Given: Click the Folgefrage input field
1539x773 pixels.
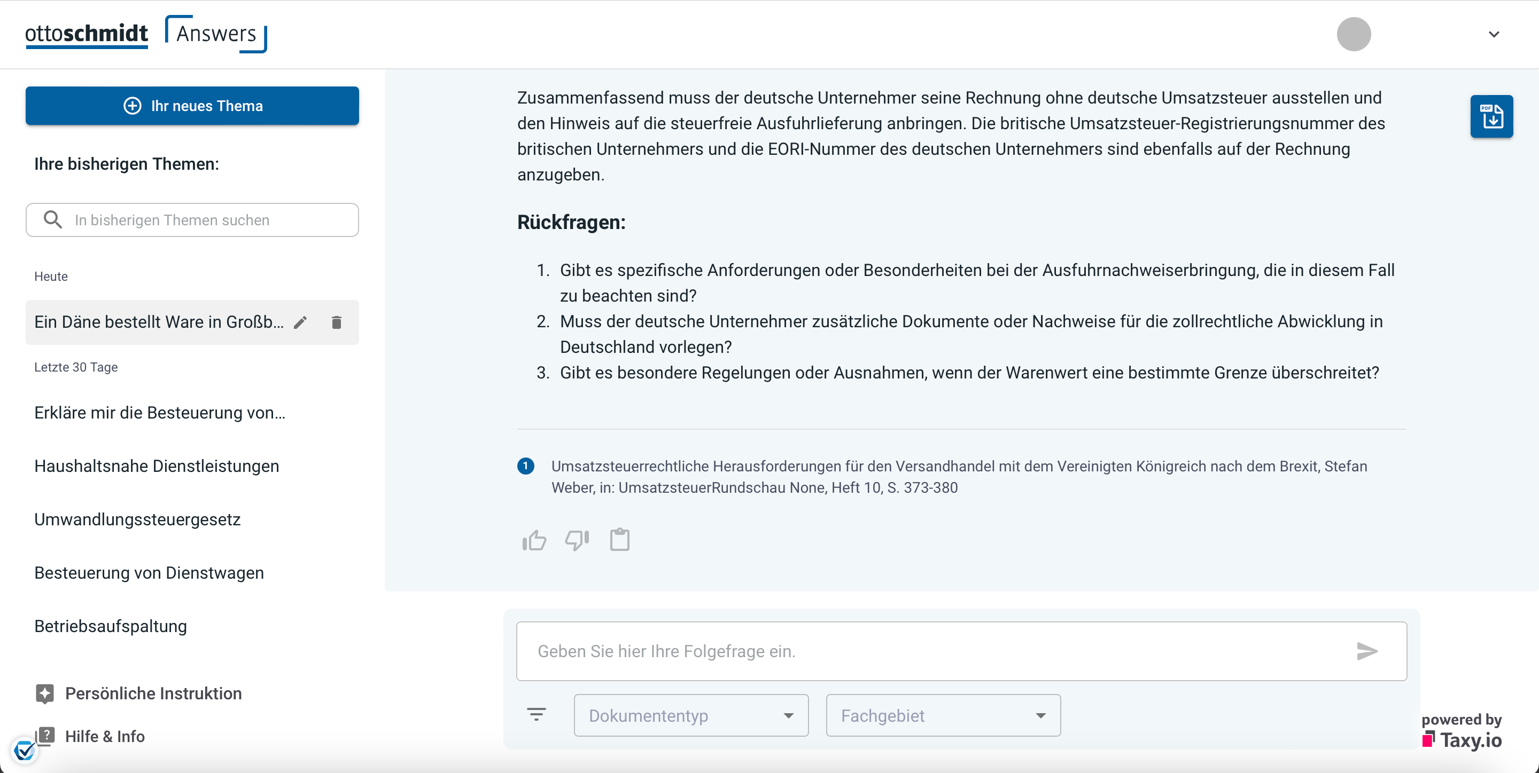Looking at the screenshot, I should 961,651.
